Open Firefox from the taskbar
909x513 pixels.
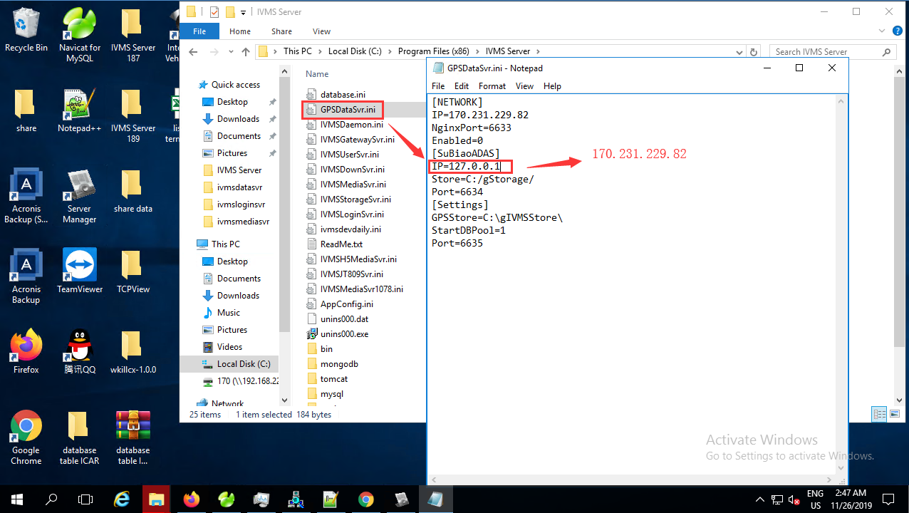(x=191, y=499)
